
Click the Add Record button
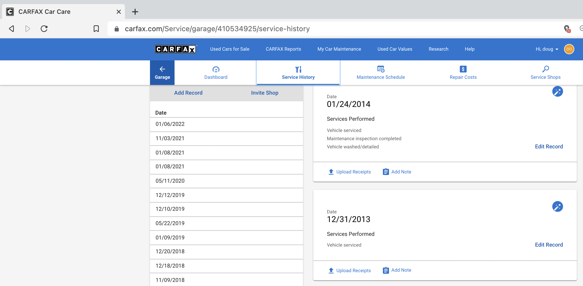(x=188, y=93)
